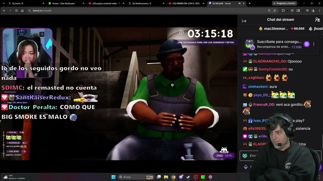Screen dimensions: 323x181
Task: Open Discord from the taskbar
Action: (181, 177)
